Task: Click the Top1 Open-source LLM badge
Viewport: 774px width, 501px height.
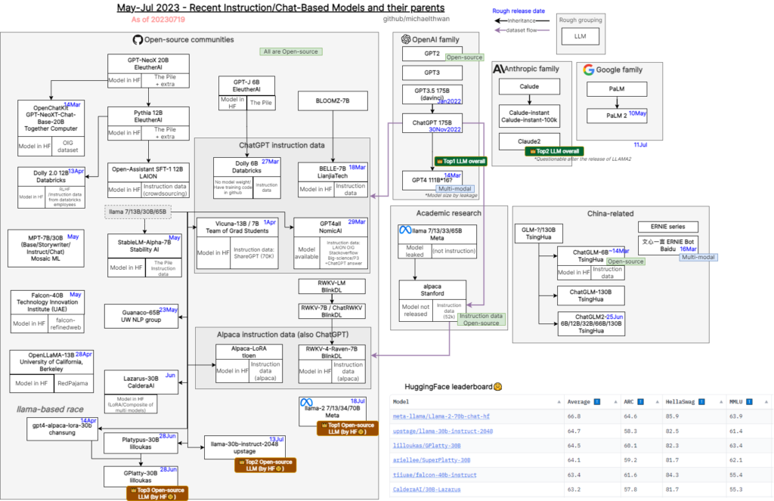Action: point(348,428)
